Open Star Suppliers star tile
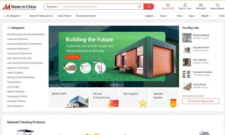This screenshot has width=225, height=135. coord(134,98)
